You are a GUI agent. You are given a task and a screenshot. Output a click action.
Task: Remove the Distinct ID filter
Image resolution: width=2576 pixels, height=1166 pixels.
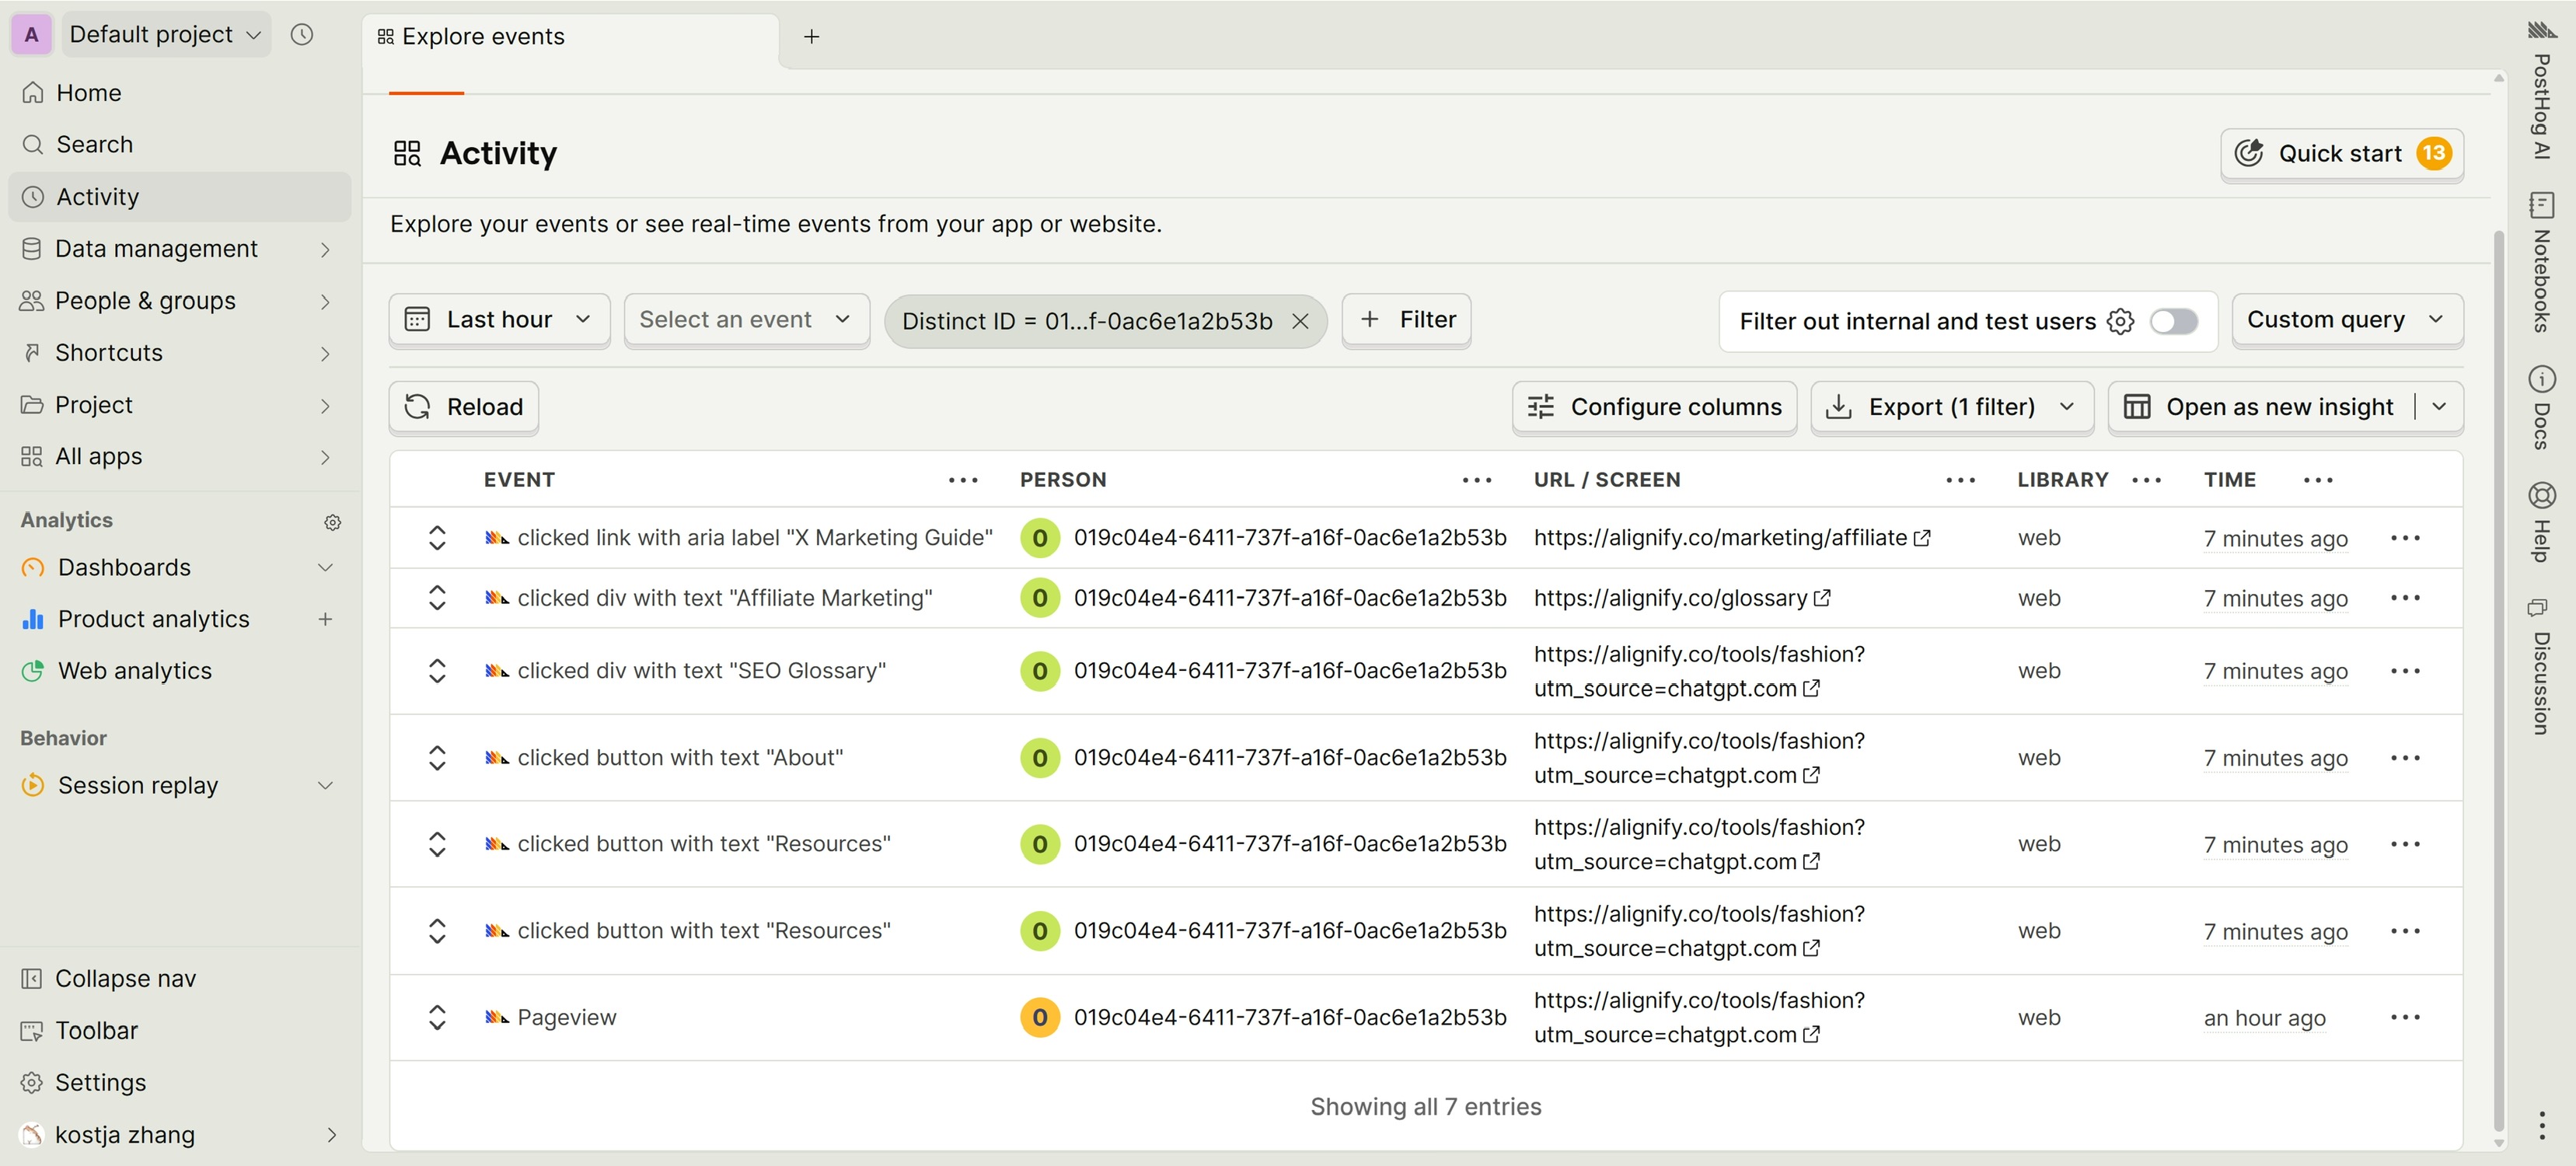pos(1300,321)
